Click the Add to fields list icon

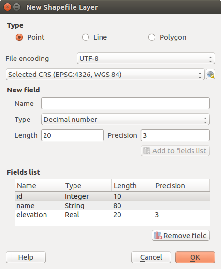147,150
